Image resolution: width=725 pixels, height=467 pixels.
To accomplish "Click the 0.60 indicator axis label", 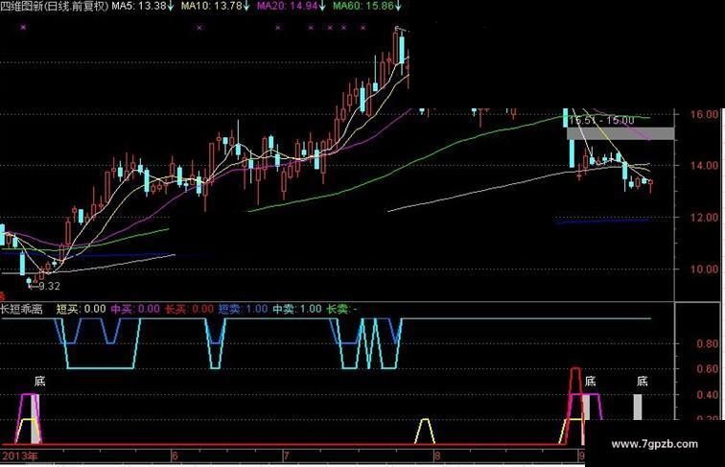I will [x=708, y=369].
